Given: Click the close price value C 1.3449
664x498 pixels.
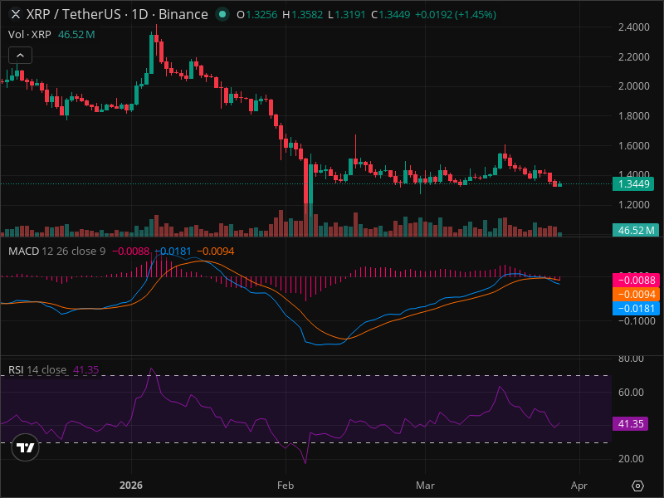Looking at the screenshot, I should click(x=390, y=14).
